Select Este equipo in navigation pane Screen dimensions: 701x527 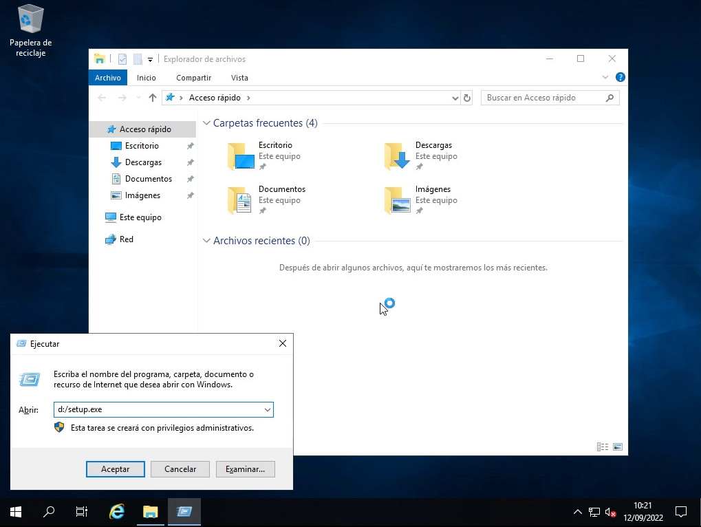click(x=140, y=217)
